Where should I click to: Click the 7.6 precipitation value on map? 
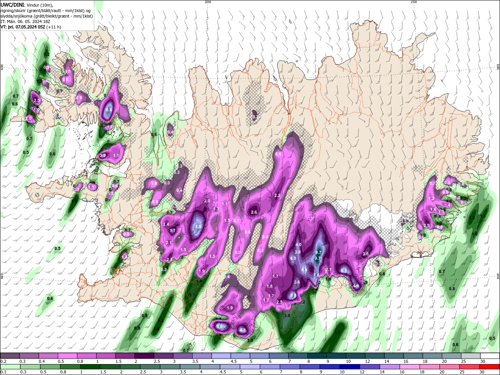click(x=316, y=275)
